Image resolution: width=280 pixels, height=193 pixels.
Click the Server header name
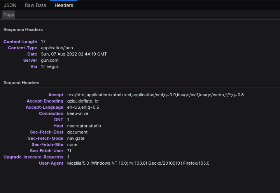pyautogui.click(x=30, y=60)
